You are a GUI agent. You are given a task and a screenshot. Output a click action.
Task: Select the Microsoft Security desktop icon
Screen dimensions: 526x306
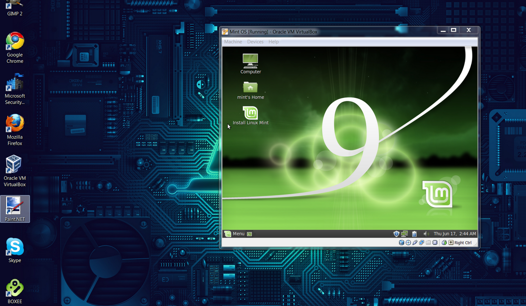pos(15,89)
